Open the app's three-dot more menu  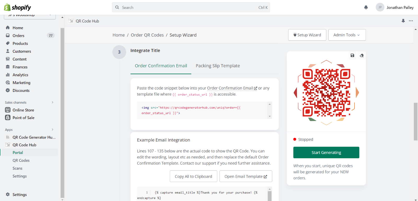pos(411,21)
